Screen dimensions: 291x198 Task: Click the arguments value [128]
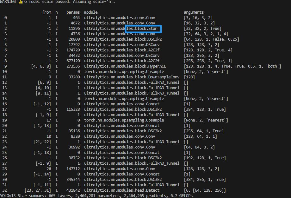coord(189,77)
